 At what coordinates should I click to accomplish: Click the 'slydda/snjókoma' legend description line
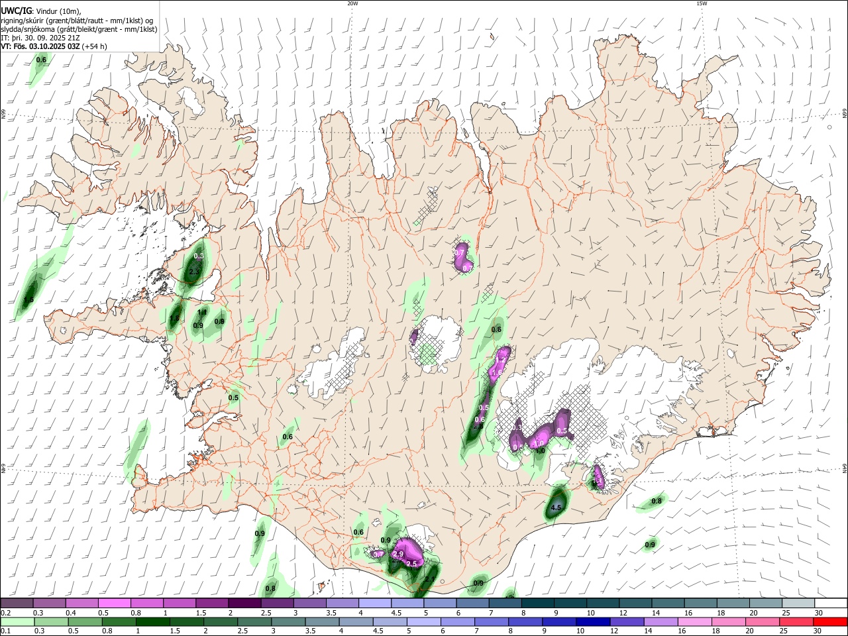click(79, 29)
